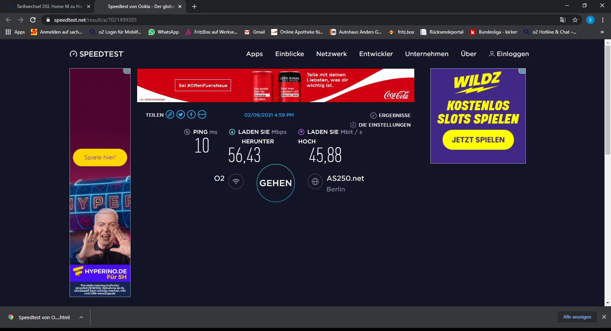The height and width of the screenshot is (331, 611).
Task: Open the Unternehmen menu item
Action: pos(427,54)
